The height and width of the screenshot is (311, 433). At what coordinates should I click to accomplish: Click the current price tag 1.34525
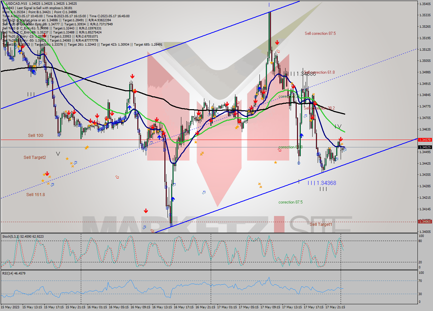coord(425,147)
